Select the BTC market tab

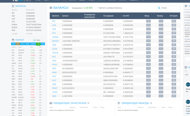coord(18,44)
